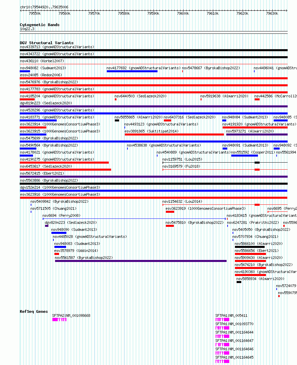Screen dimensions: 297x365
Task: Open the nsv1159751 (Lou2015) label
Action: (x=182, y=159)
